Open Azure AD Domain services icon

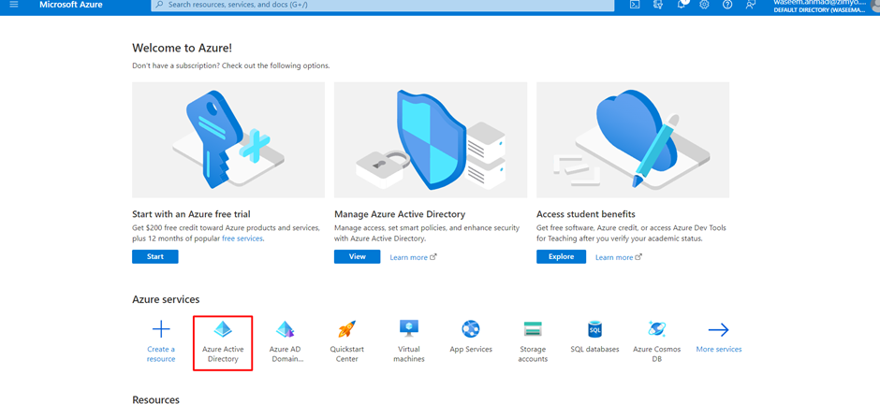coord(286,329)
